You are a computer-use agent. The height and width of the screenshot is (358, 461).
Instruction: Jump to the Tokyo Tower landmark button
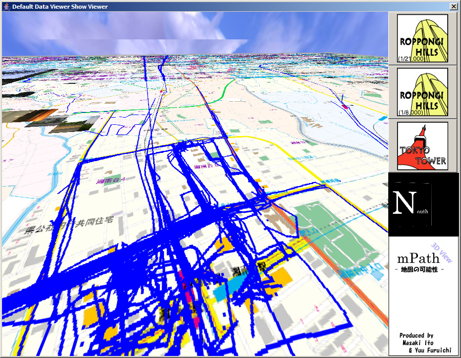pyautogui.click(x=423, y=146)
